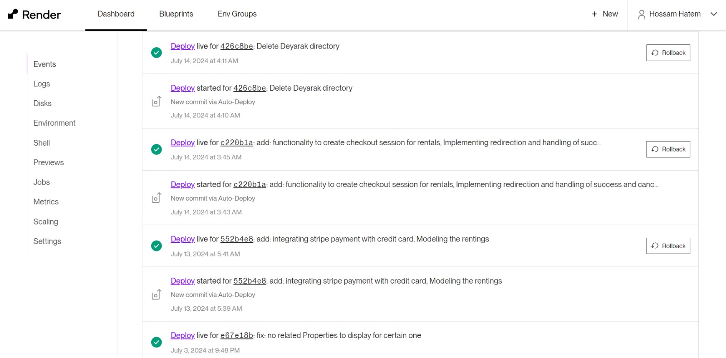Click the plus icon next to New
This screenshot has height=358, width=726.
(594, 14)
